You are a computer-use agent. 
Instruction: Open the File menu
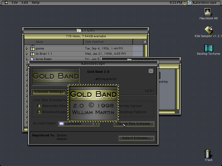[15, 3]
